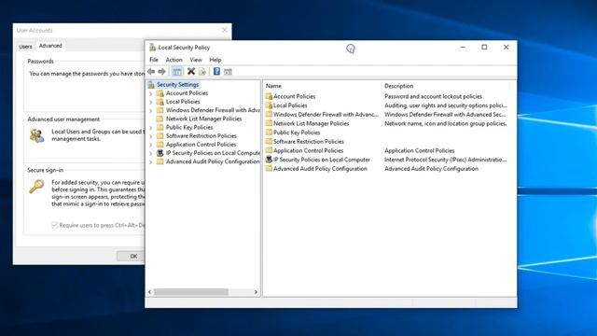Viewport: 597px width, 336px height.
Task: Toggle the Show/Hide Action Pane toolbar icon
Action: tap(228, 72)
